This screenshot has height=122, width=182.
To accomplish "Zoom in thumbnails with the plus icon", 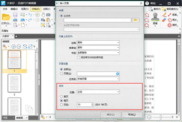I will pos(13,47).
